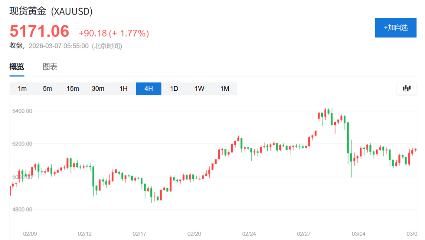The height and width of the screenshot is (240, 425).
Task: Click the 5171.06 current price
Action: click(39, 32)
